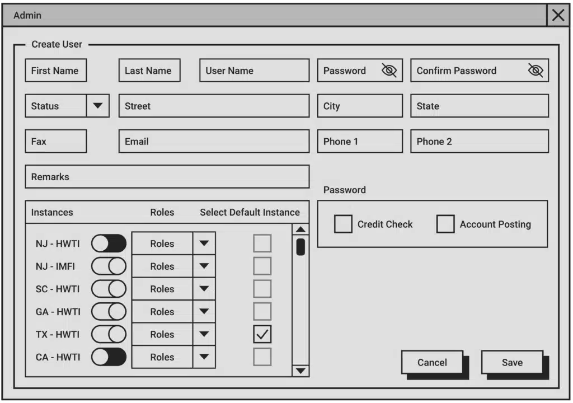Reveal Confirm Password using its eye icon
Image resolution: width=573 pixels, height=403 pixels.
(x=536, y=71)
